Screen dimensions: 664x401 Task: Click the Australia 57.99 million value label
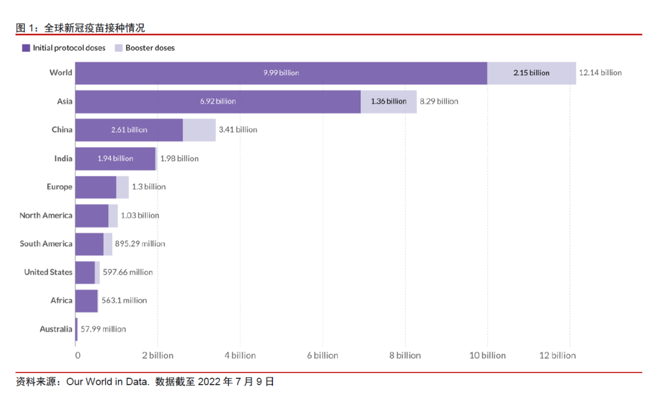point(103,329)
